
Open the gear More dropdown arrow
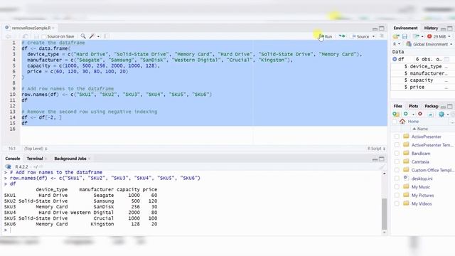tap(448, 114)
